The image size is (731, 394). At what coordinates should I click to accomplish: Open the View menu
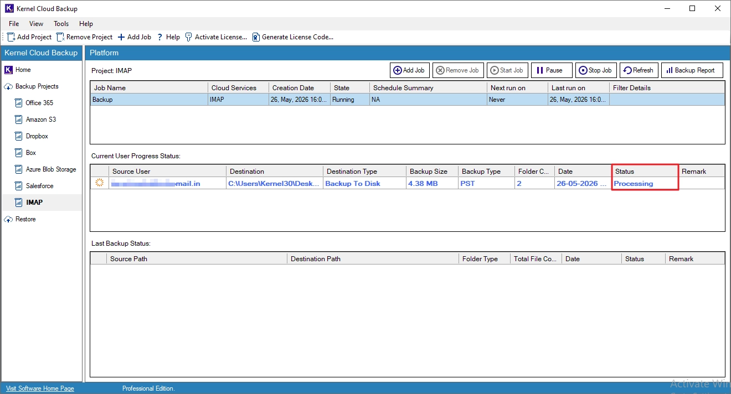click(36, 24)
